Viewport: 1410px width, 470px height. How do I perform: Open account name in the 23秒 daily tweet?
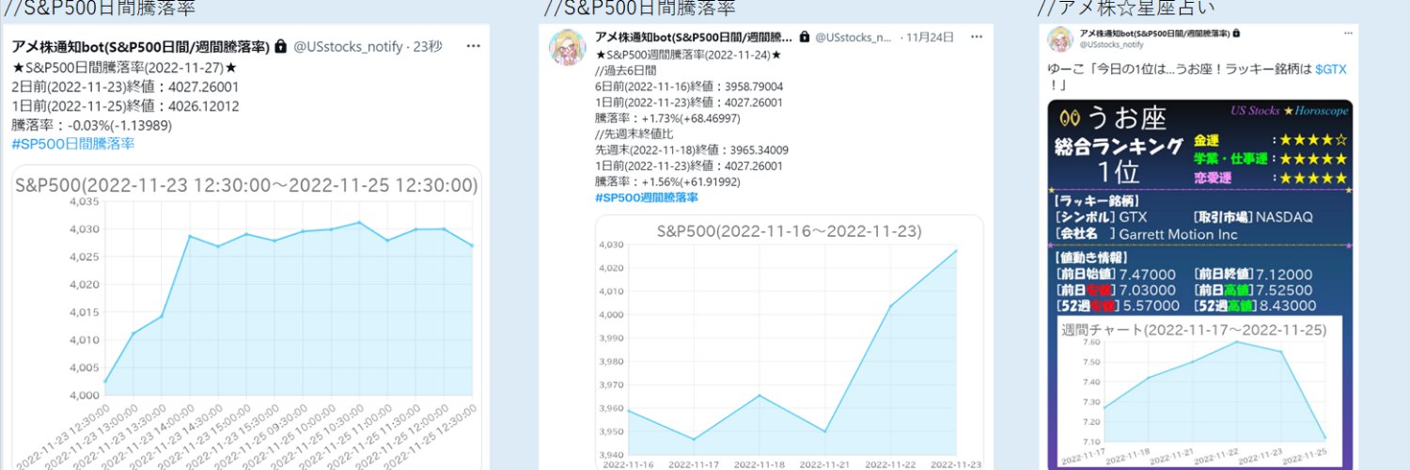[141, 46]
